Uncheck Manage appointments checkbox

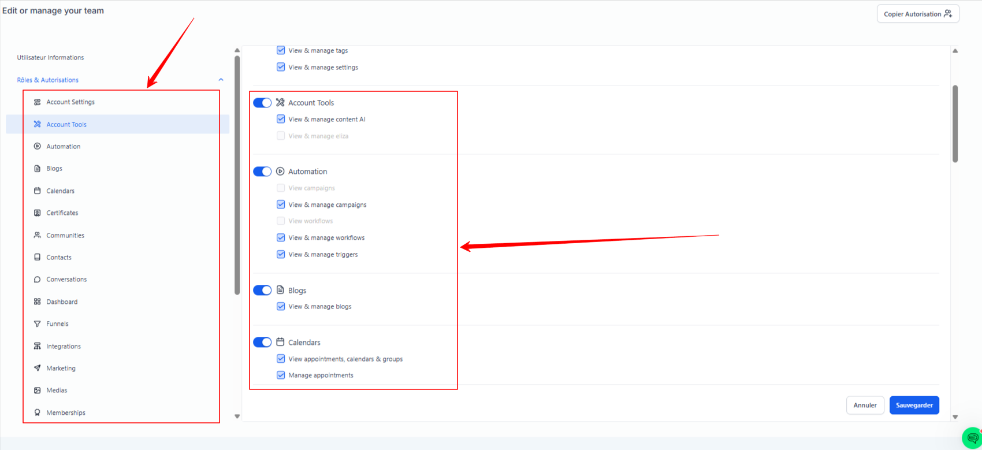281,375
